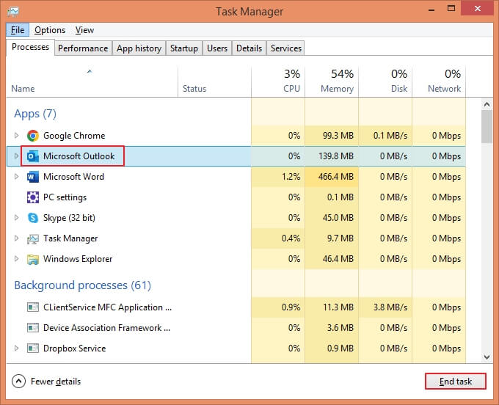Click the Task Manager row icon
The height and width of the screenshot is (405, 499).
[x=33, y=238]
